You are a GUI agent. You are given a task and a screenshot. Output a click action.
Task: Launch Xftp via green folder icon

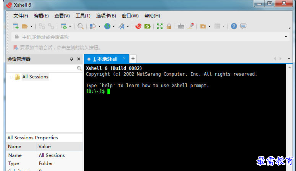(x=147, y=26)
